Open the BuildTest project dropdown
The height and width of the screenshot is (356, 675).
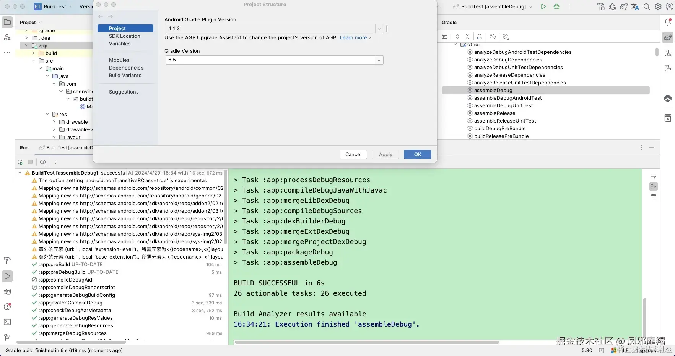(53, 6)
